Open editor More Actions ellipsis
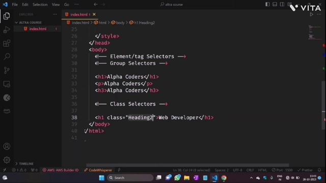Screen dimensions: 326x183 [x=319, y=14]
